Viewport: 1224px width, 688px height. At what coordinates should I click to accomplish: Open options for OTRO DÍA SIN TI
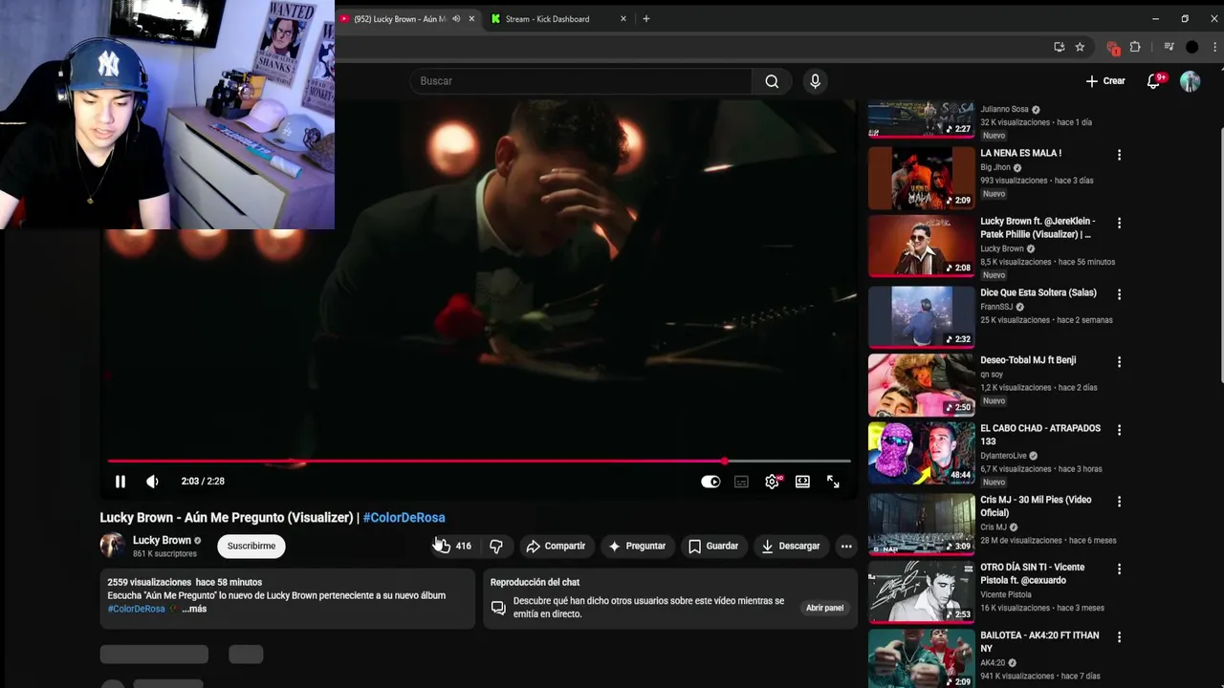pyautogui.click(x=1119, y=570)
